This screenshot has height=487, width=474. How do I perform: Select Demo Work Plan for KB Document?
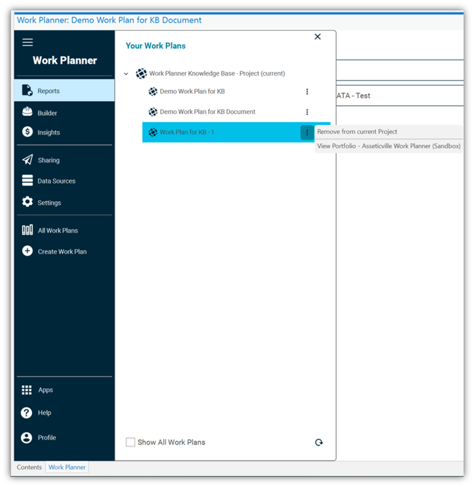tap(207, 112)
